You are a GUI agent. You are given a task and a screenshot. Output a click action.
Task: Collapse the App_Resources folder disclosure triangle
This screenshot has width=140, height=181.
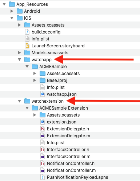pyautogui.click(x=4, y=4)
